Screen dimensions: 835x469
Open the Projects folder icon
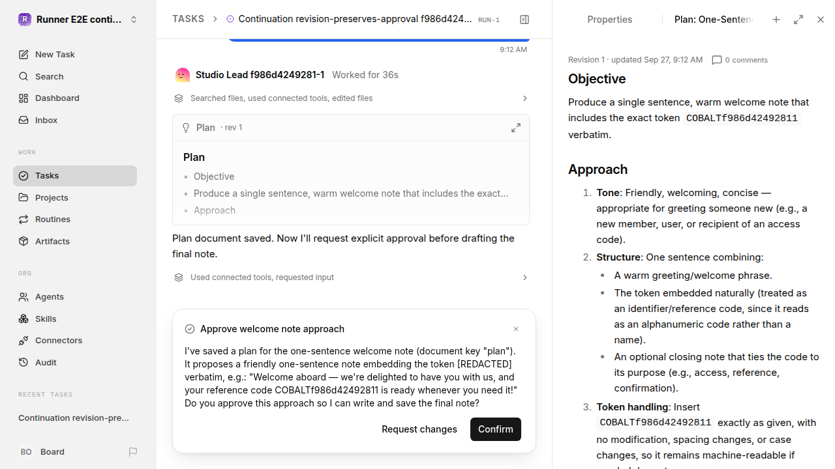tap(23, 197)
